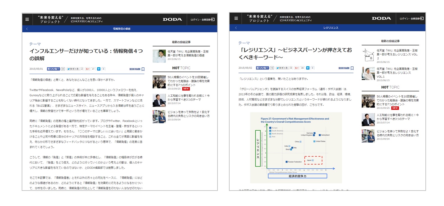Click Hatena B! icon on レジリエンス article
This screenshot has width=444, height=206.
[308, 68]
